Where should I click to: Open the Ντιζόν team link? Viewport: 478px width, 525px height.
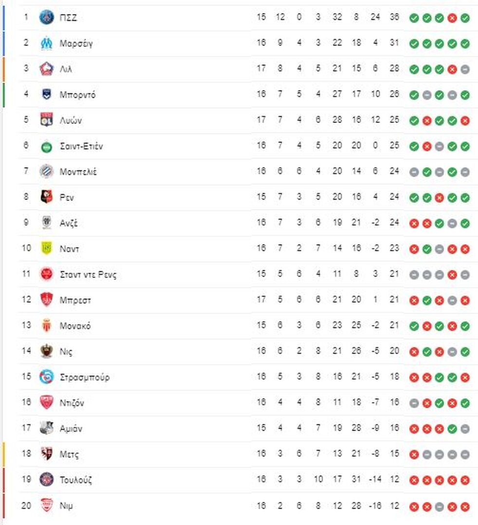pos(72,403)
